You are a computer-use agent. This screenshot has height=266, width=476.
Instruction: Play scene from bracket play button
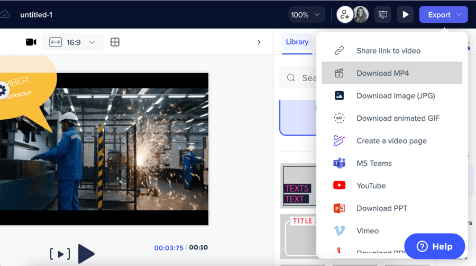click(60, 254)
